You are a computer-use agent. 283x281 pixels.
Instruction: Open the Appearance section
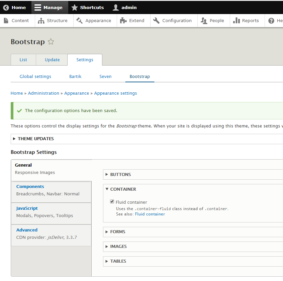(x=79, y=20)
